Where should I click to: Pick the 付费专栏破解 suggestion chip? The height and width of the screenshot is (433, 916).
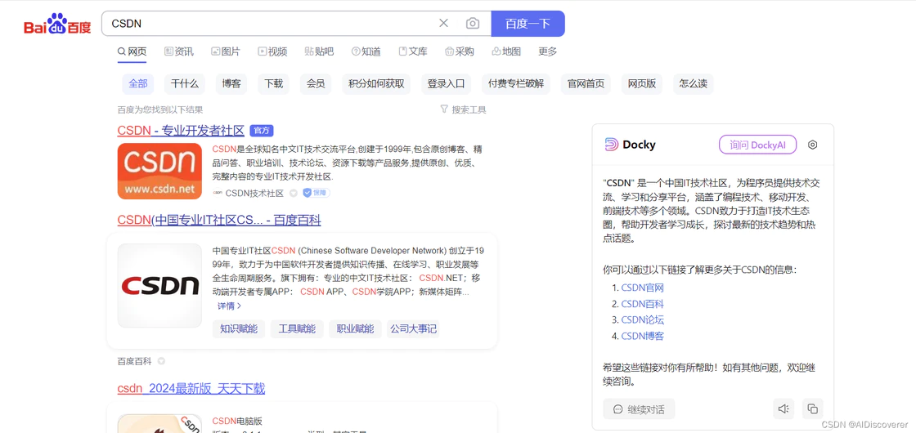516,83
